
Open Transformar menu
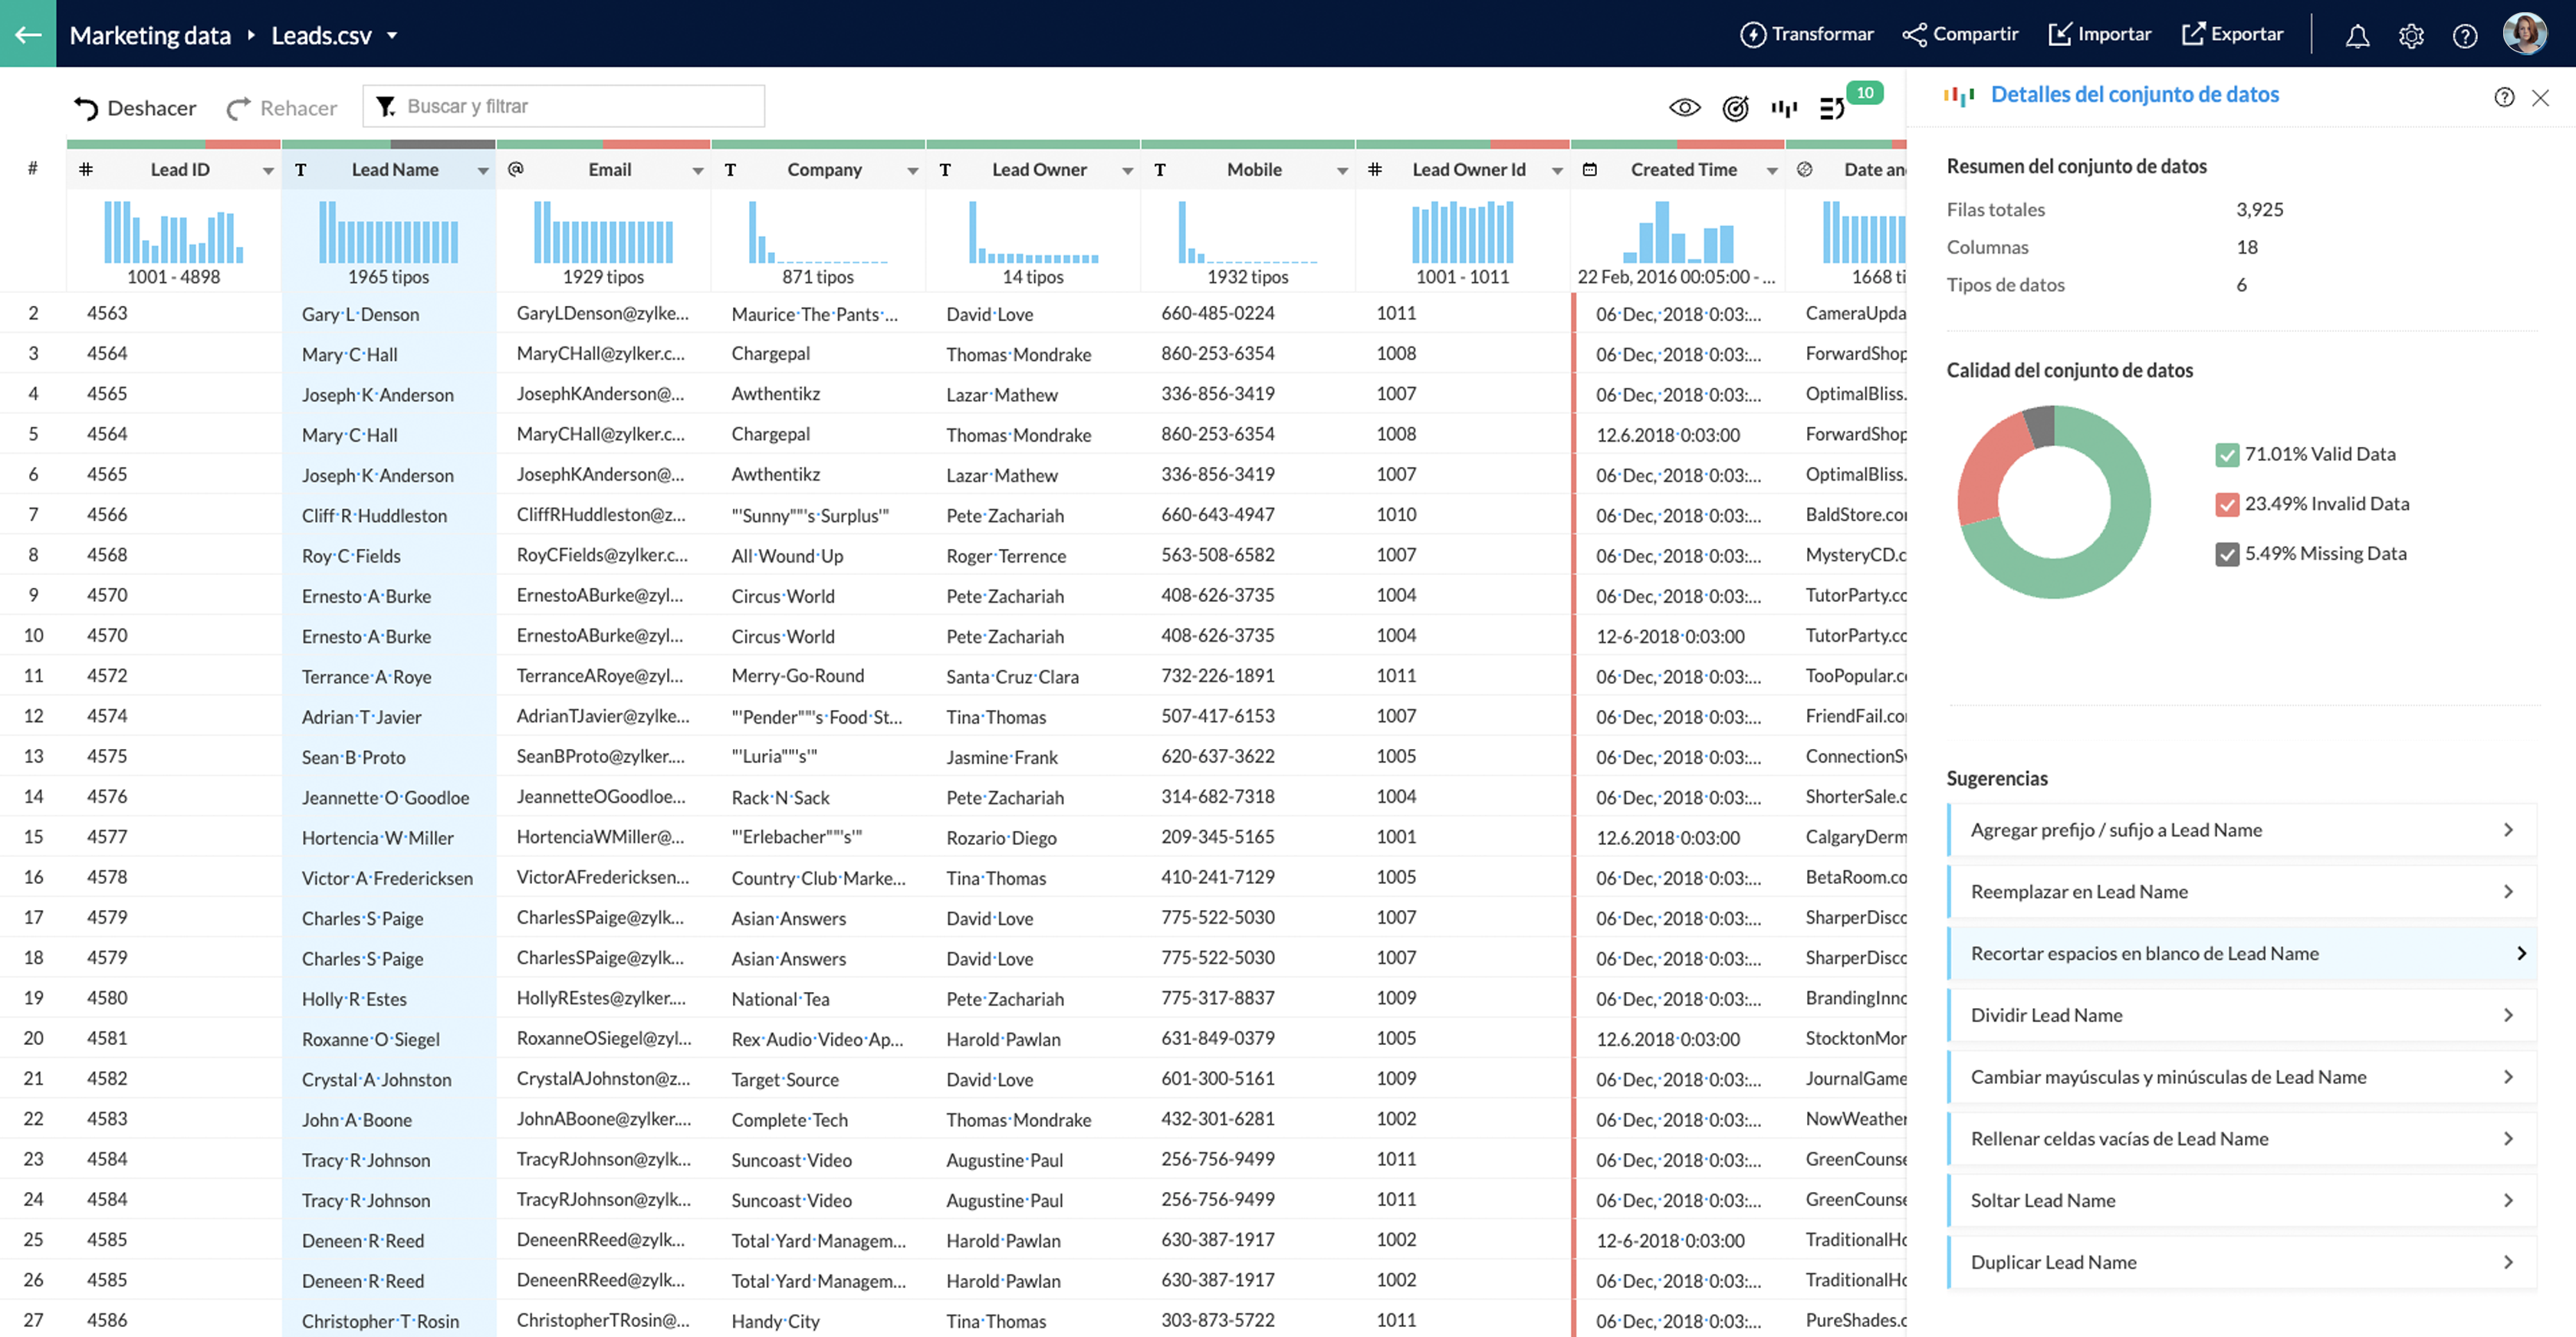tap(1806, 34)
